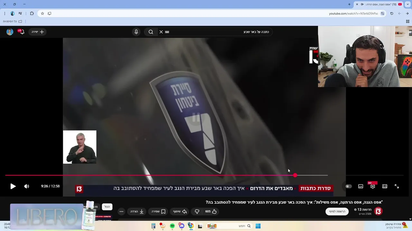Open Chrome from the taskbar
The height and width of the screenshot is (231, 412).
point(191,226)
